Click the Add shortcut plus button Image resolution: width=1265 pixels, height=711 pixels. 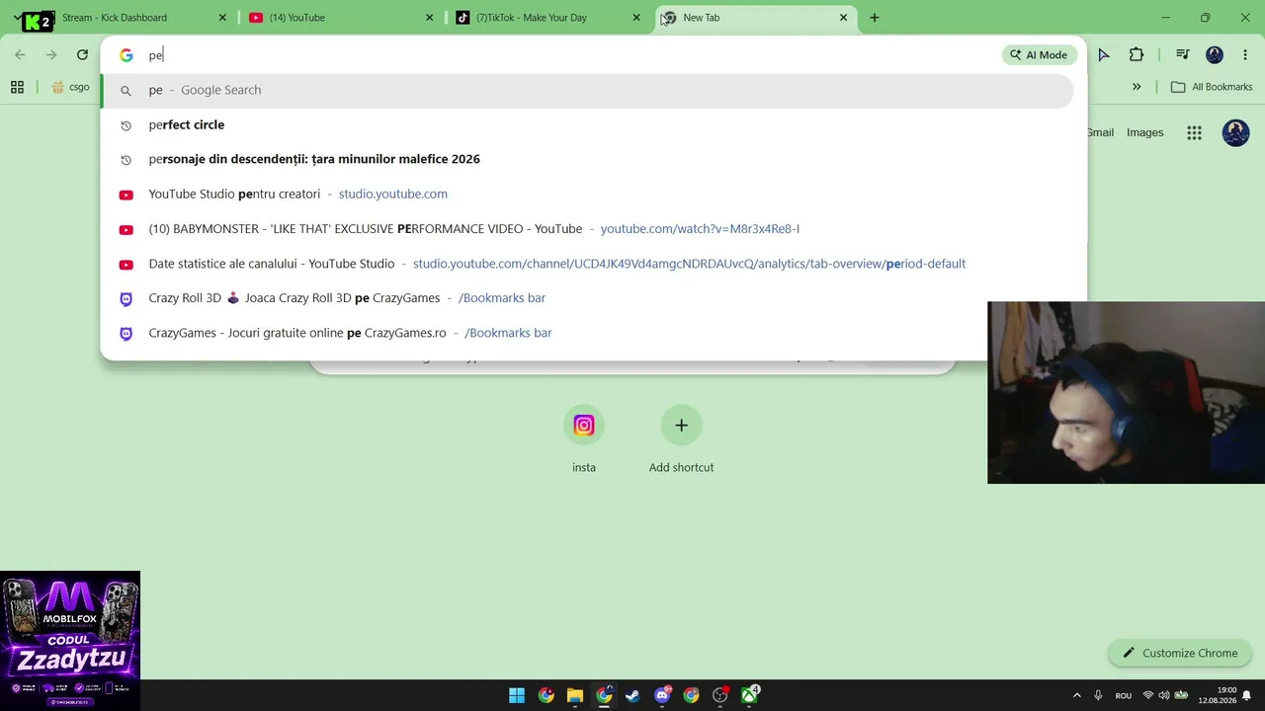coord(681,426)
